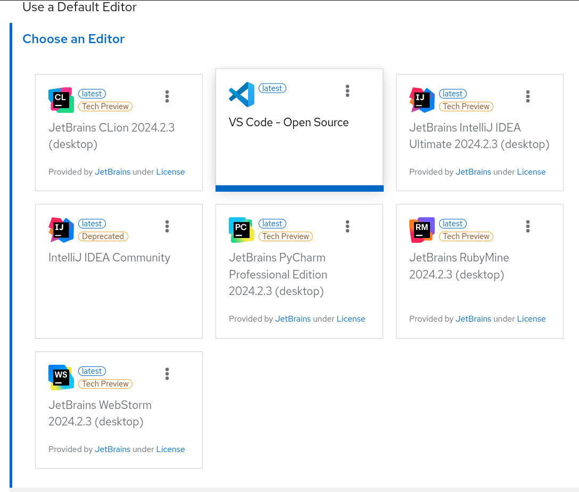Open kebab menu on WebStorm card
Screen dimensions: 579x492
pyautogui.click(x=167, y=374)
